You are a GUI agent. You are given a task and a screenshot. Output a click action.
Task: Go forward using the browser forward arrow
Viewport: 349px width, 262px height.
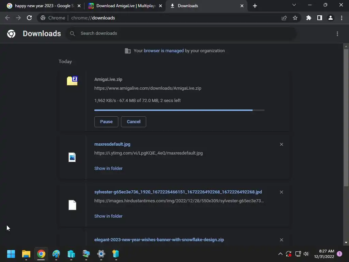pyautogui.click(x=18, y=18)
